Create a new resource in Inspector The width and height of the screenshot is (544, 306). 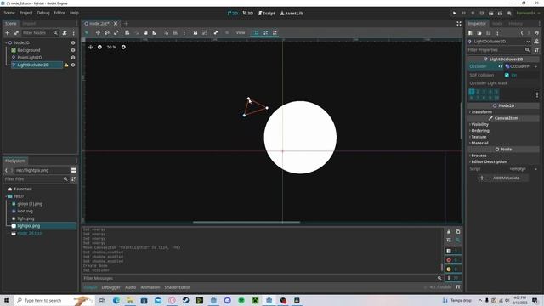pyautogui.click(x=470, y=32)
